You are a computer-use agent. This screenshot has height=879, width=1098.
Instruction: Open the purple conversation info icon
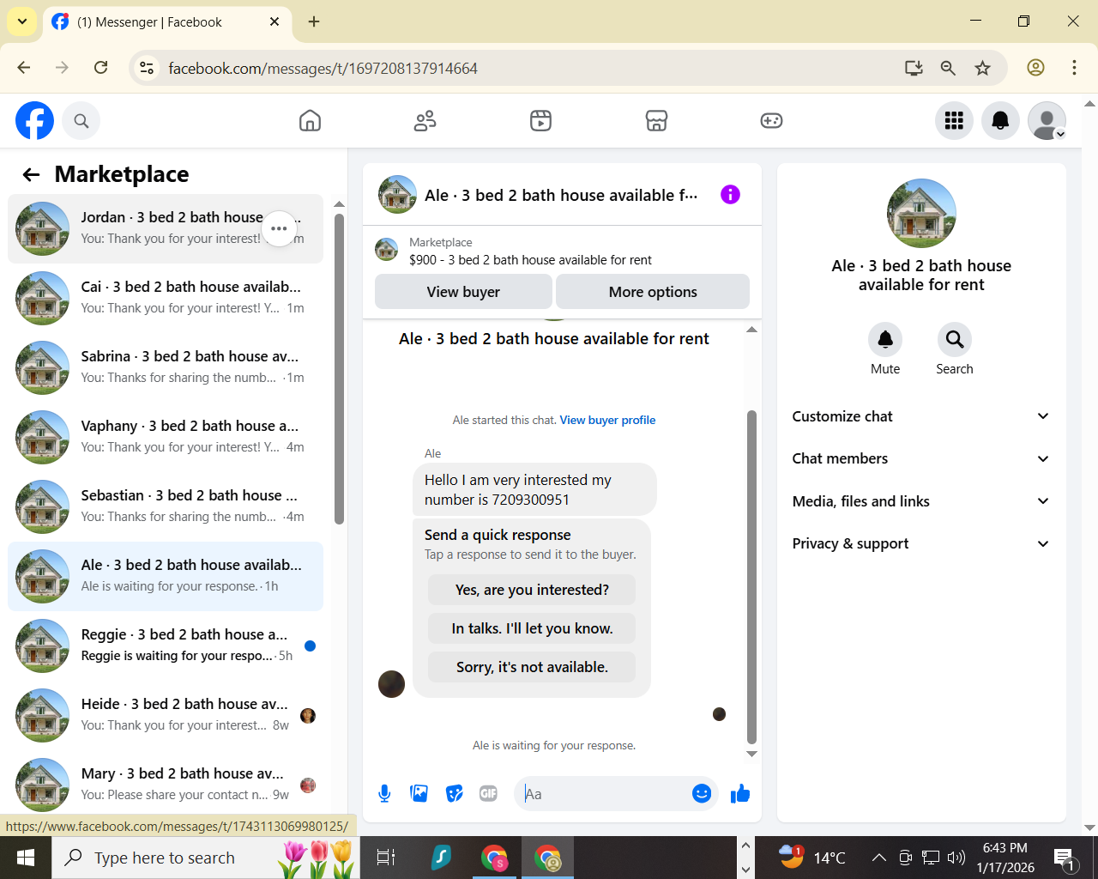click(730, 195)
